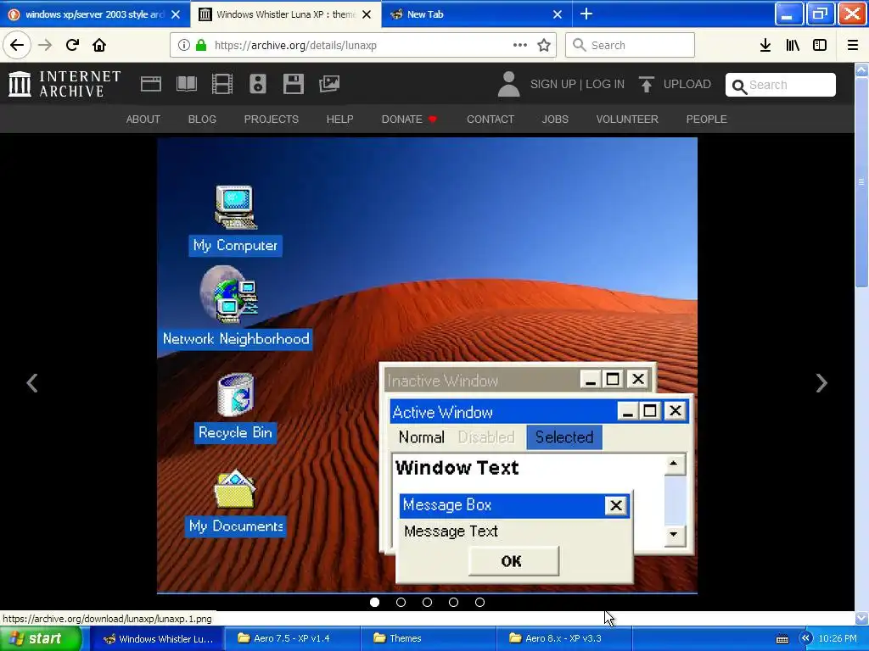The width and height of the screenshot is (869, 651).
Task: Focus the Firefox search box
Action: tap(630, 45)
